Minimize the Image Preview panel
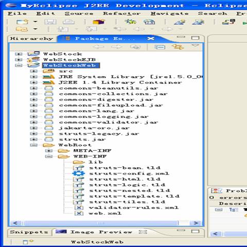This screenshot has width=247, height=247. [x=181, y=231]
